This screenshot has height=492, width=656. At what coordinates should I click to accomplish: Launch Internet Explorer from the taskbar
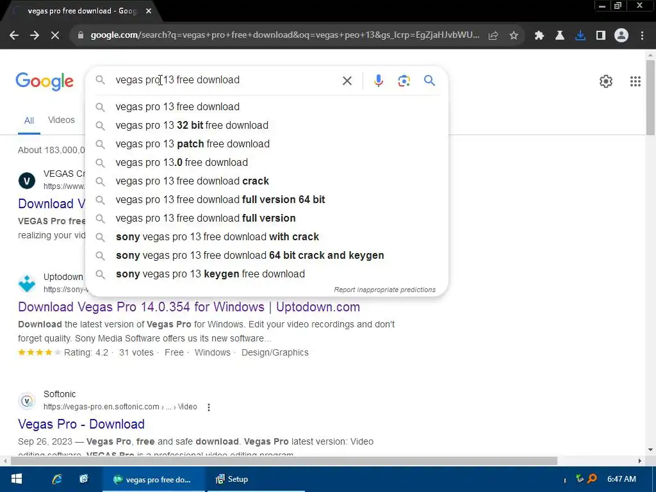click(57, 479)
